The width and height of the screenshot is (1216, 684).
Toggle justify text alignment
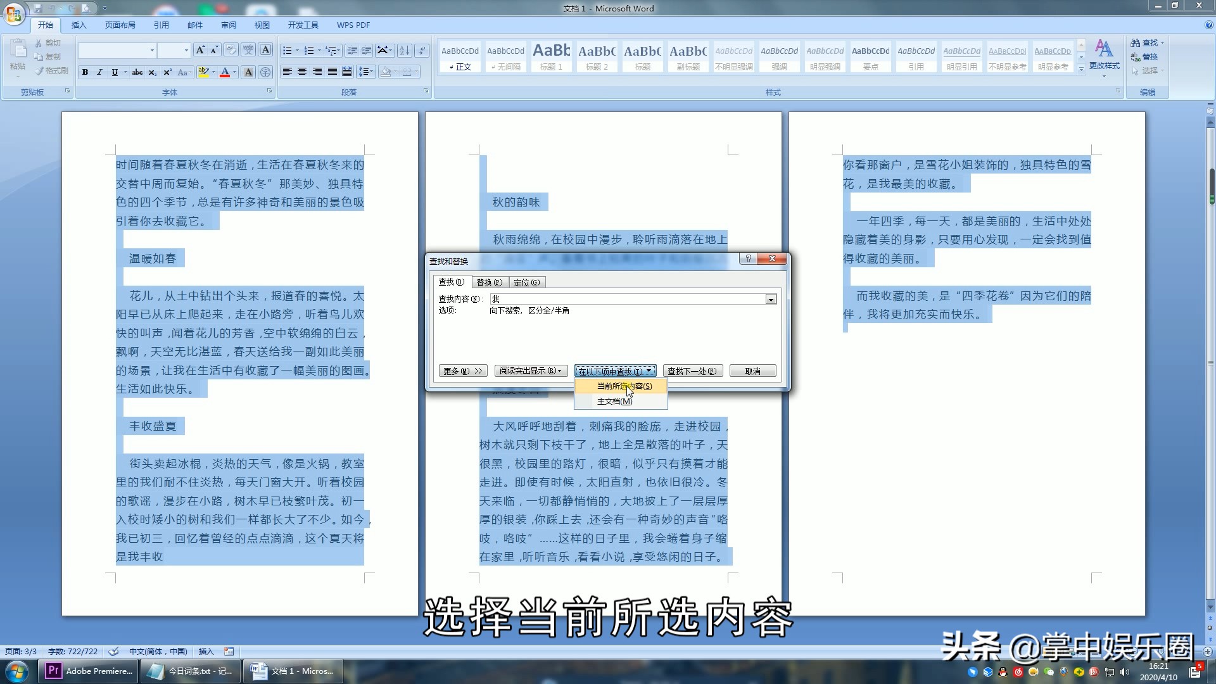point(332,72)
